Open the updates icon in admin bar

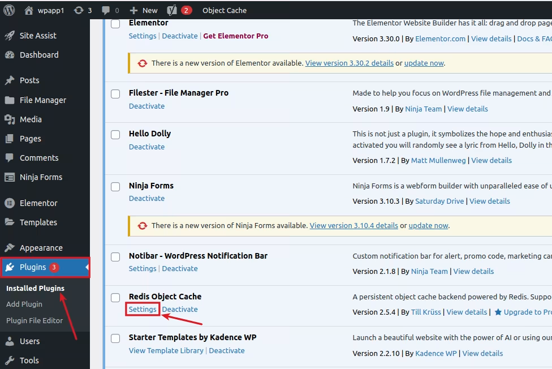[x=79, y=10]
